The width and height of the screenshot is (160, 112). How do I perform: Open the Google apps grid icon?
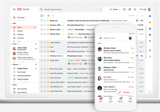click(x=135, y=9)
